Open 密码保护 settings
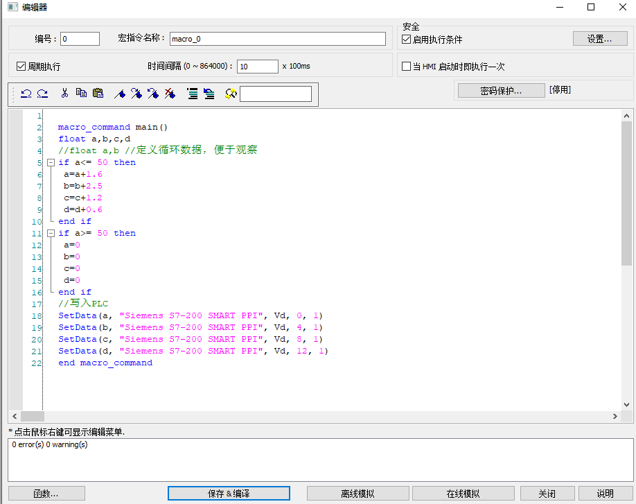This screenshot has height=504, width=636. [501, 90]
